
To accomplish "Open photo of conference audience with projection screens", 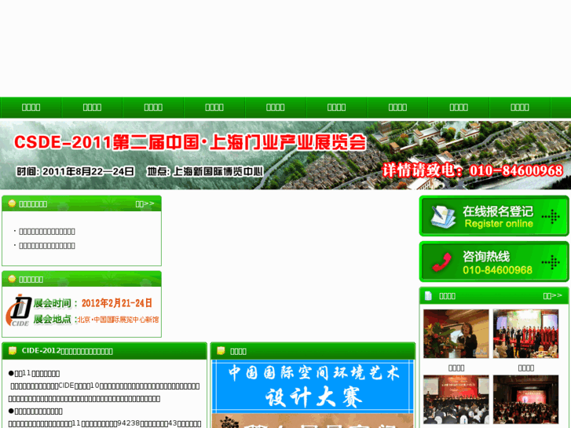I will click(456, 399).
